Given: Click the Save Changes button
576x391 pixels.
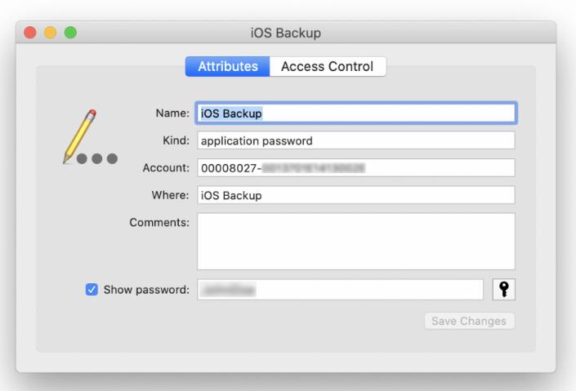Looking at the screenshot, I should click(x=469, y=322).
